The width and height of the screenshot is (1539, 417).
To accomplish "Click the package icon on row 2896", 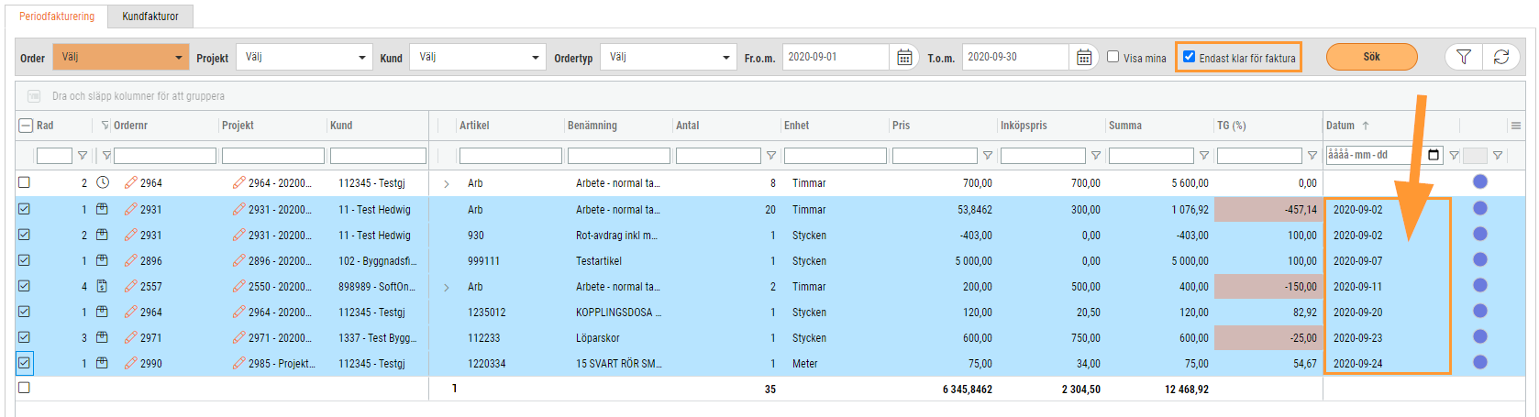I will pos(103,260).
